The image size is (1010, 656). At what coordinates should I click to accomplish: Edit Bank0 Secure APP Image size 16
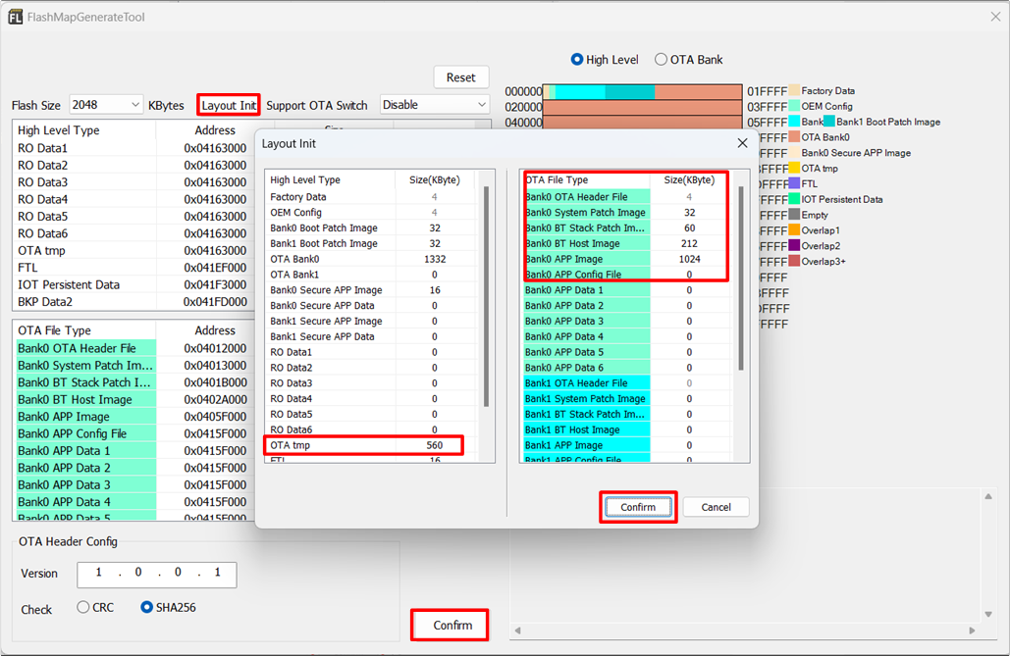coord(434,289)
